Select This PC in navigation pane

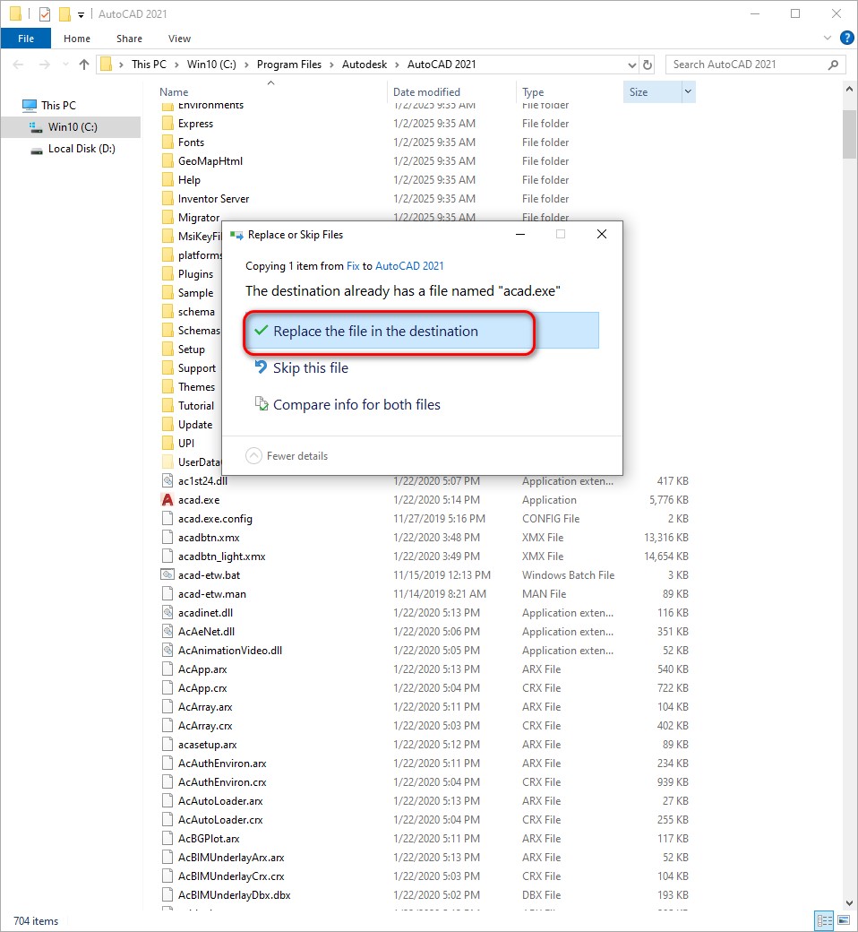click(x=58, y=106)
